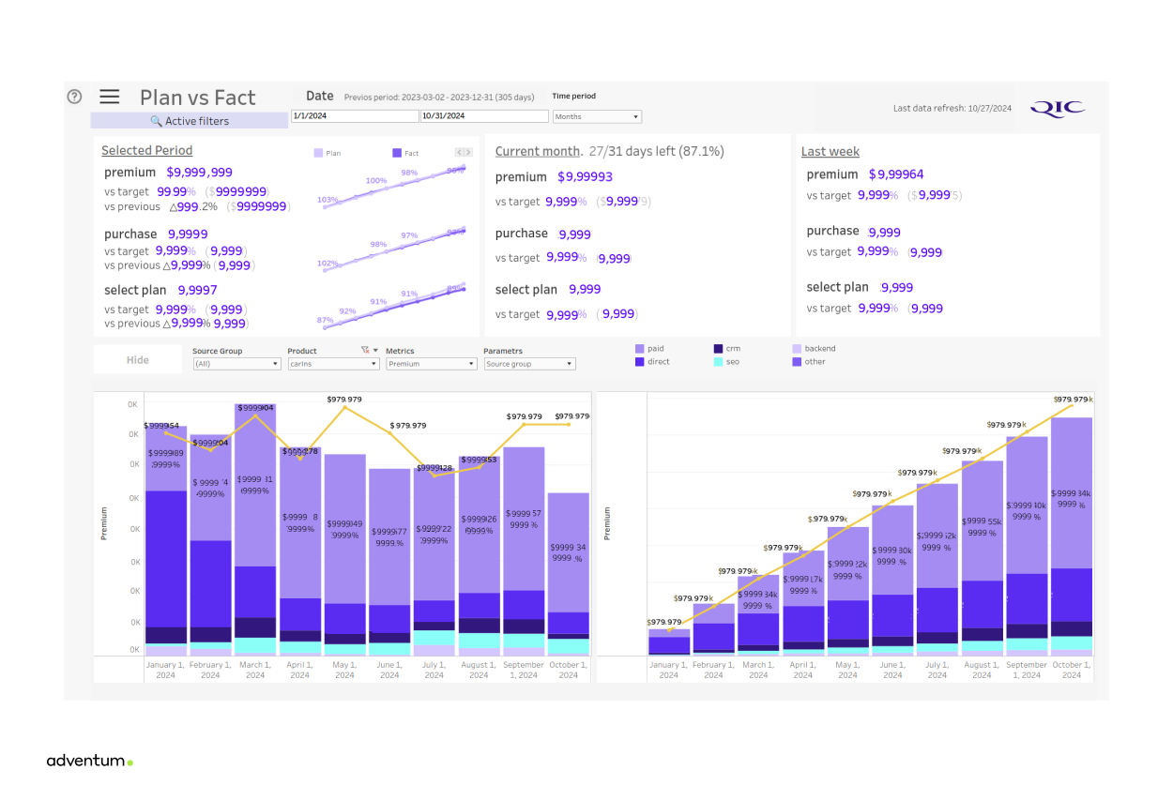This screenshot has height=785, width=1173.
Task: Toggle the Fact legend series
Action: (x=405, y=153)
